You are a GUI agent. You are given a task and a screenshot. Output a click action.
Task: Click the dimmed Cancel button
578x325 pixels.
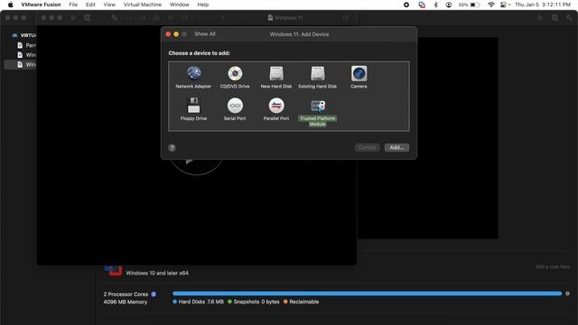tap(368, 147)
